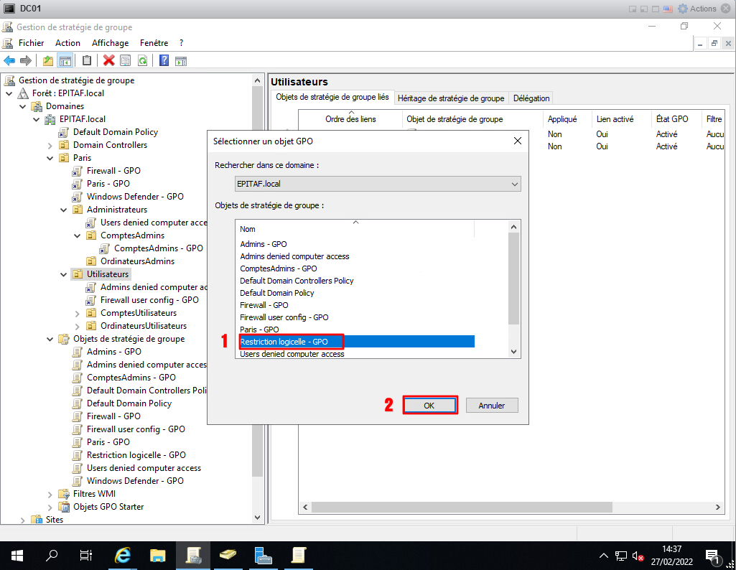This screenshot has width=736, height=570.
Task: Open Internet Explorer from the taskbar
Action: pos(123,555)
